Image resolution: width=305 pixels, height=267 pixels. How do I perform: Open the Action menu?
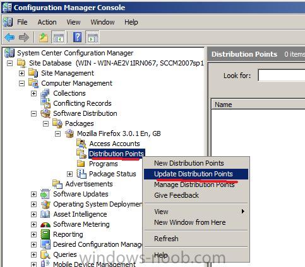click(47, 22)
